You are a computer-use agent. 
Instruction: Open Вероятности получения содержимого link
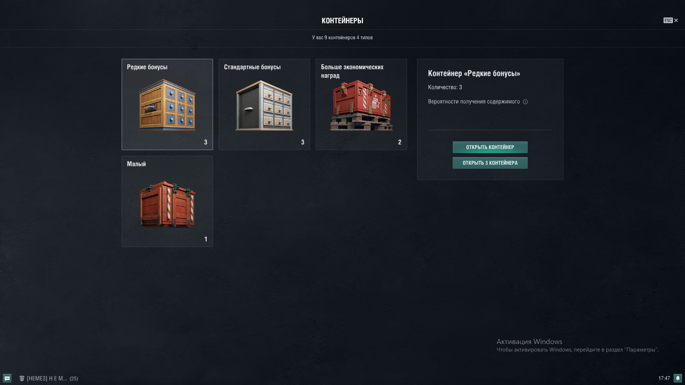473,102
